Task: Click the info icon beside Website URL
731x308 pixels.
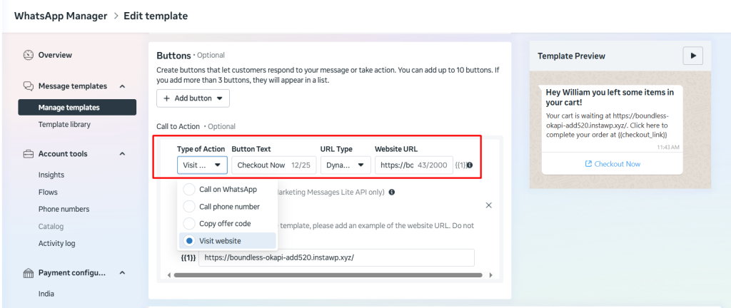Action: pyautogui.click(x=469, y=165)
